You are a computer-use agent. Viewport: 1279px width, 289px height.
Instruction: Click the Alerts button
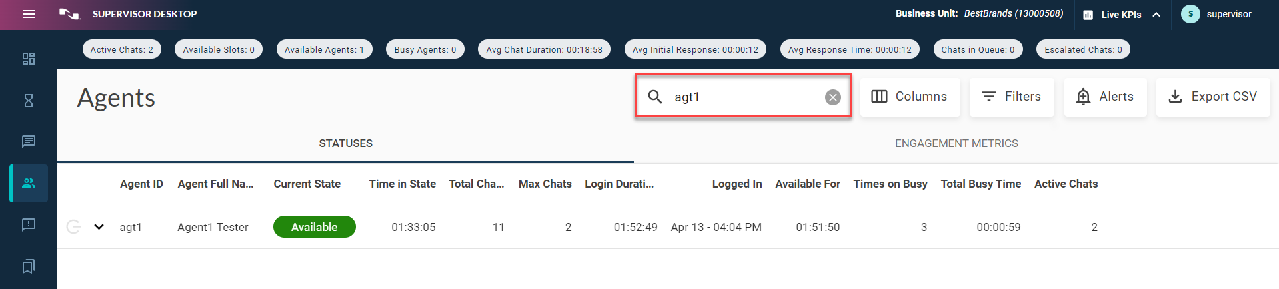click(x=1104, y=97)
